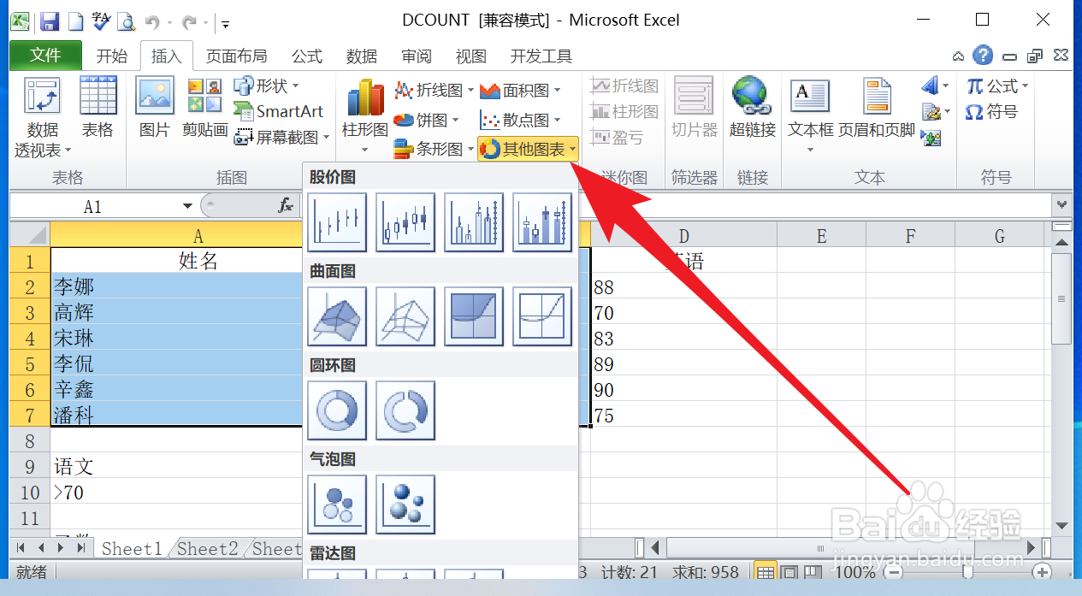
Task: Switch to the 开始 ribbon tab
Action: [111, 56]
